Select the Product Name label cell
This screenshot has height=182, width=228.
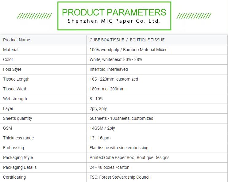pos(43,40)
